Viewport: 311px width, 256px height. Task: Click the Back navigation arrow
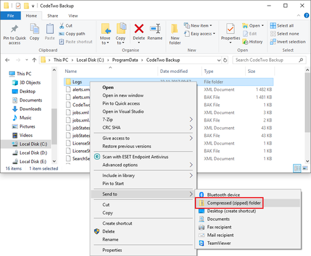click(x=7, y=60)
